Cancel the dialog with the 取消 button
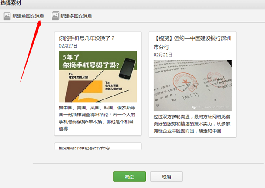The height and width of the screenshot is (188, 265). pyautogui.click(x=166, y=177)
